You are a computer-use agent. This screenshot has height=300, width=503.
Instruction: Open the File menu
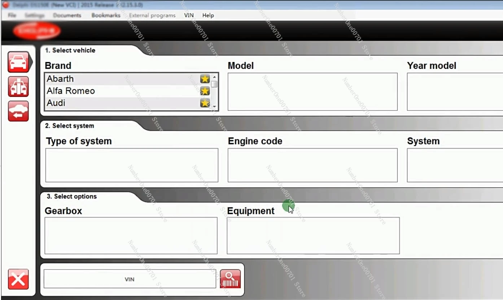click(12, 15)
